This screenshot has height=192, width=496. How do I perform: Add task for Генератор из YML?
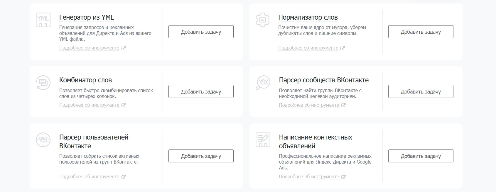(x=201, y=32)
